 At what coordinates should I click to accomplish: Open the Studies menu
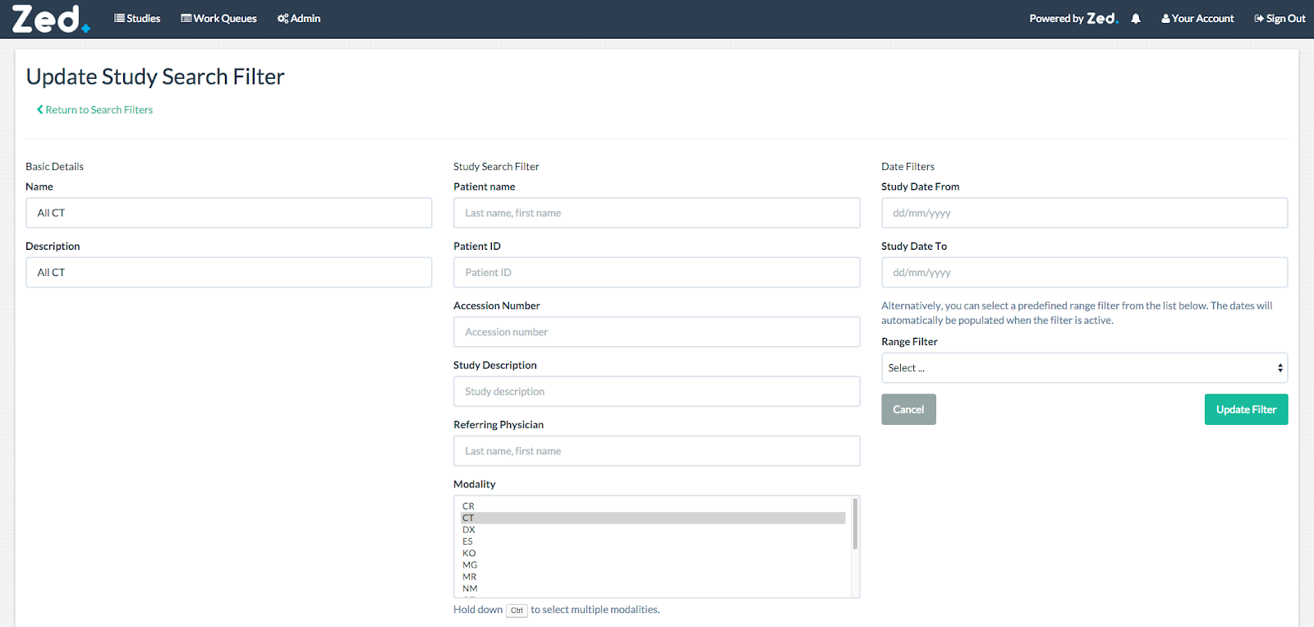137,18
